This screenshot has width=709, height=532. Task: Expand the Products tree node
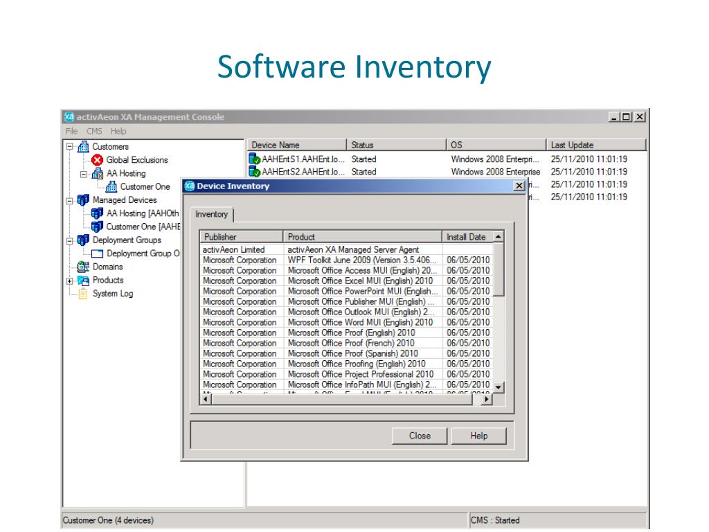(70, 281)
